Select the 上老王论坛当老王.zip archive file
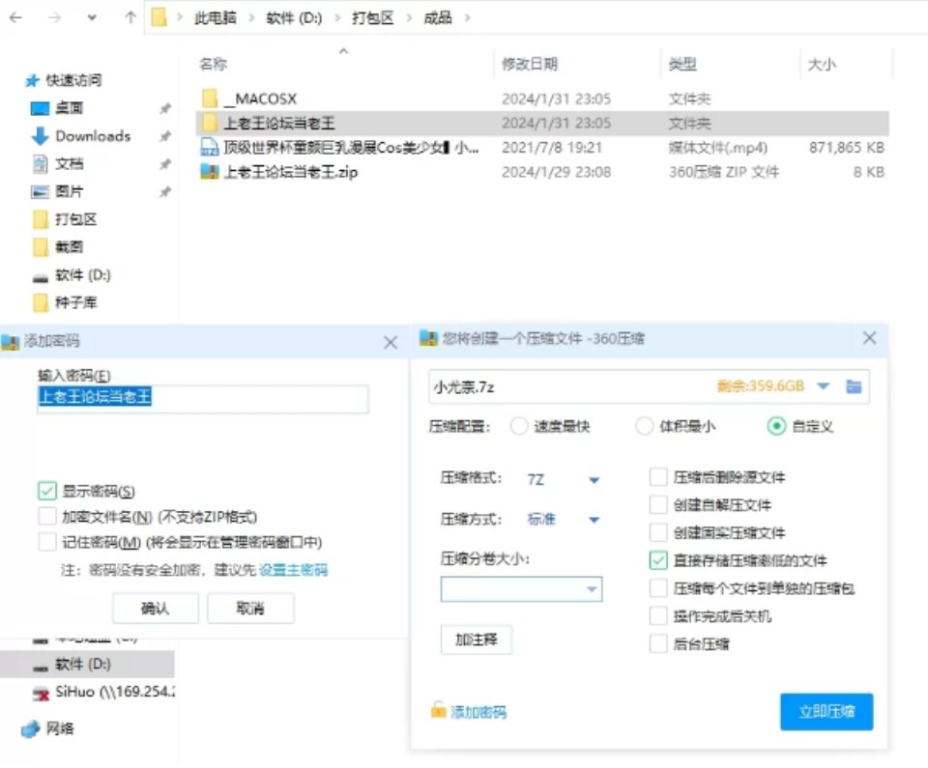This screenshot has height=768, width=928. click(x=290, y=173)
